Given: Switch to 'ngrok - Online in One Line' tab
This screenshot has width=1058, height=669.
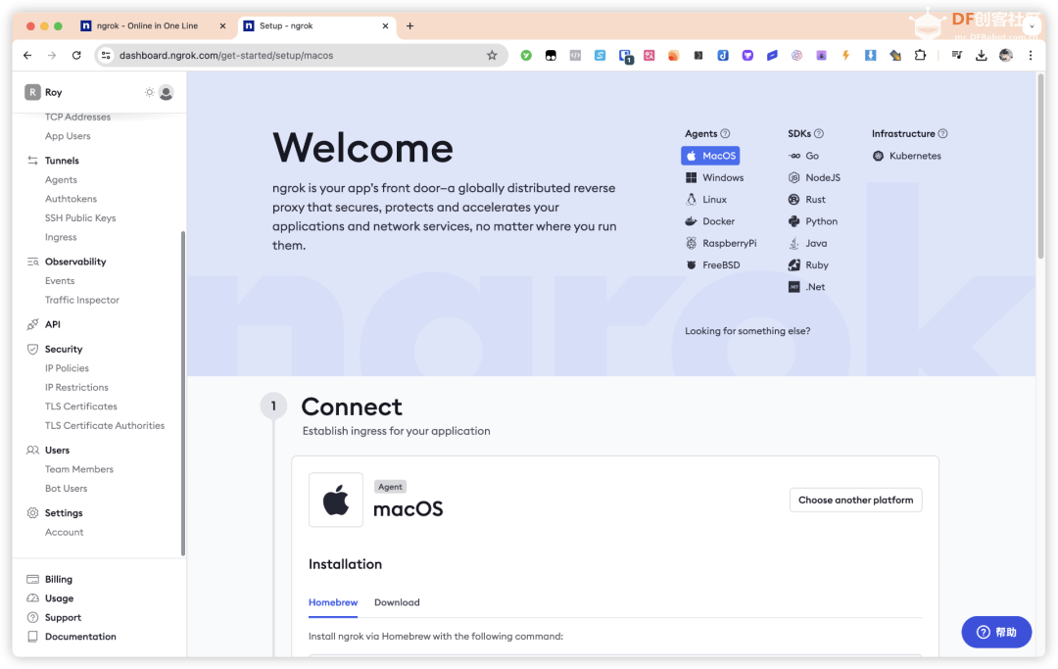Looking at the screenshot, I should 146,25.
